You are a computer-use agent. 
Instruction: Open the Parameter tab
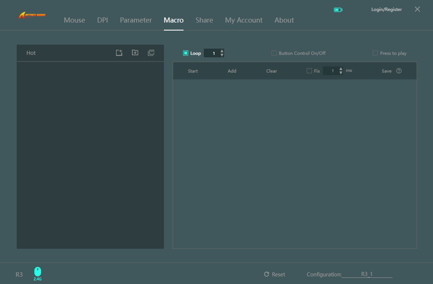pyautogui.click(x=136, y=20)
